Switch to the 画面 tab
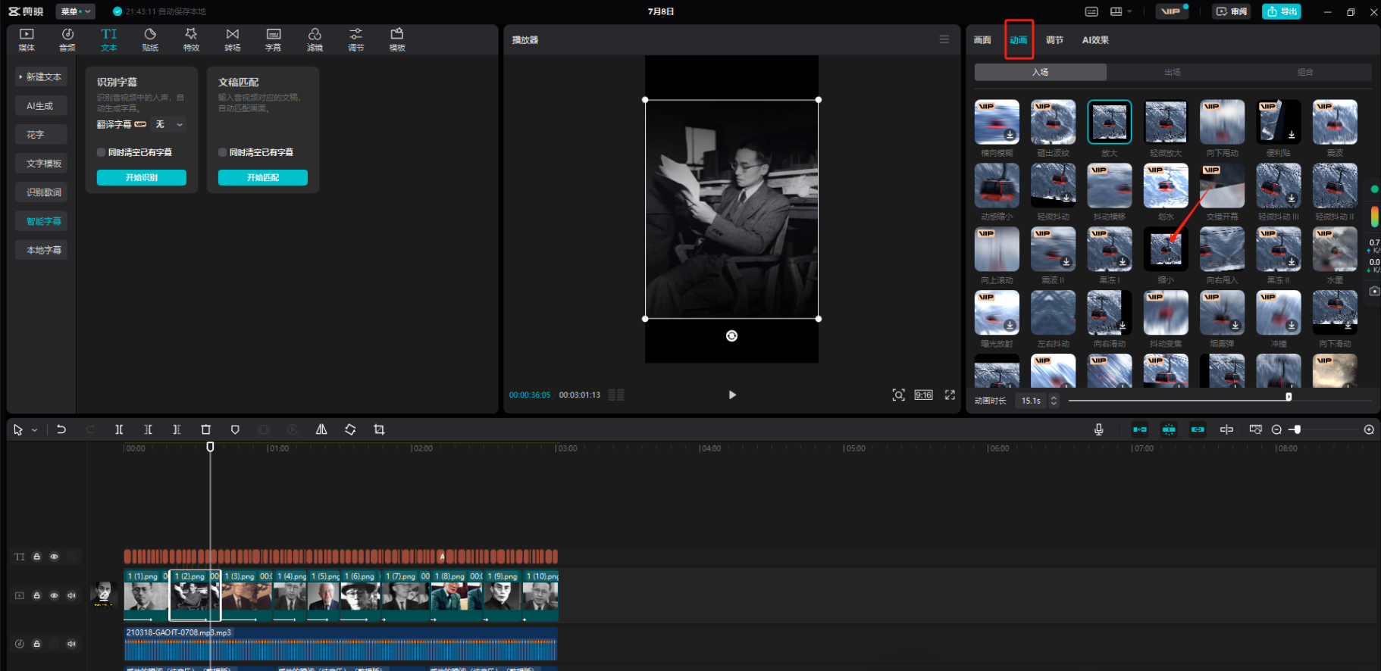 pos(982,40)
